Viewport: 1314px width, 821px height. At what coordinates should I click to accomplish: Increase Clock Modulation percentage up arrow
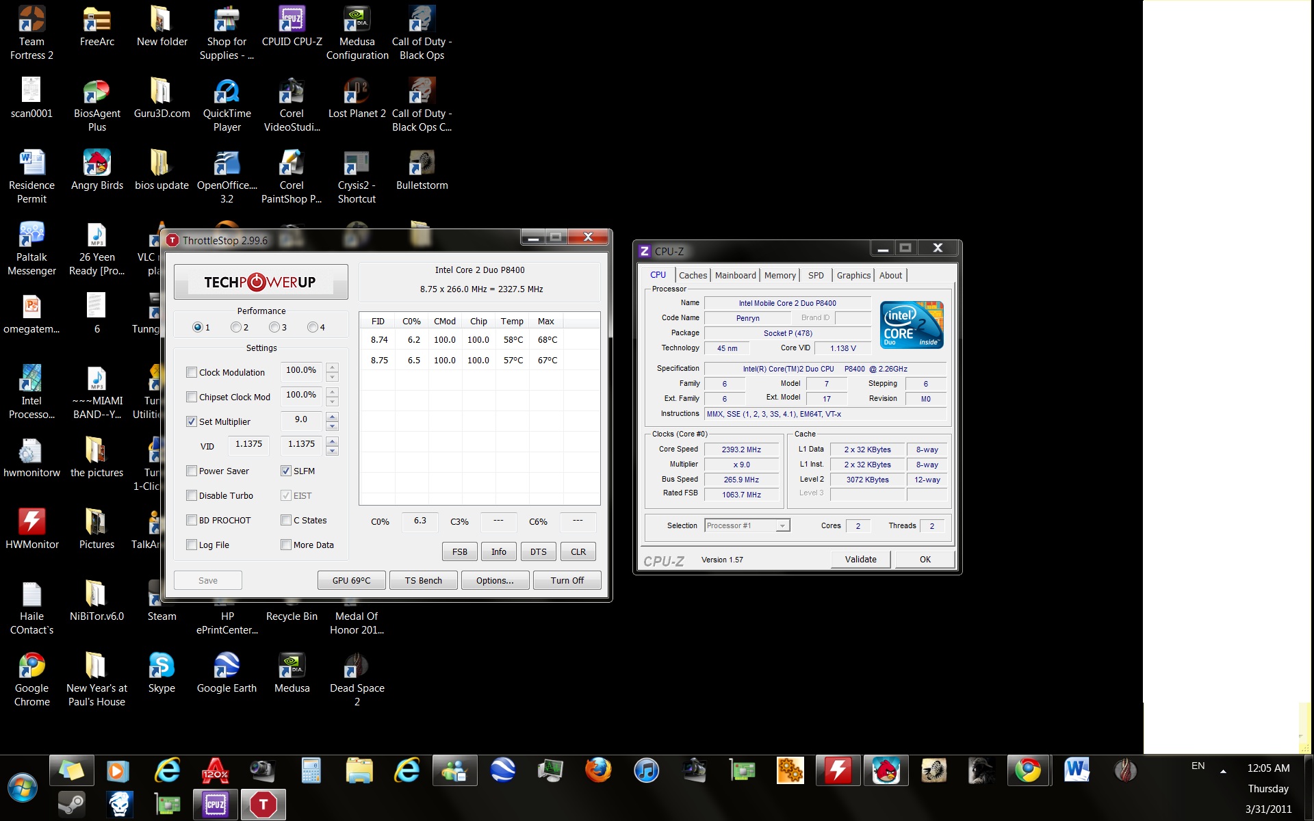click(333, 367)
